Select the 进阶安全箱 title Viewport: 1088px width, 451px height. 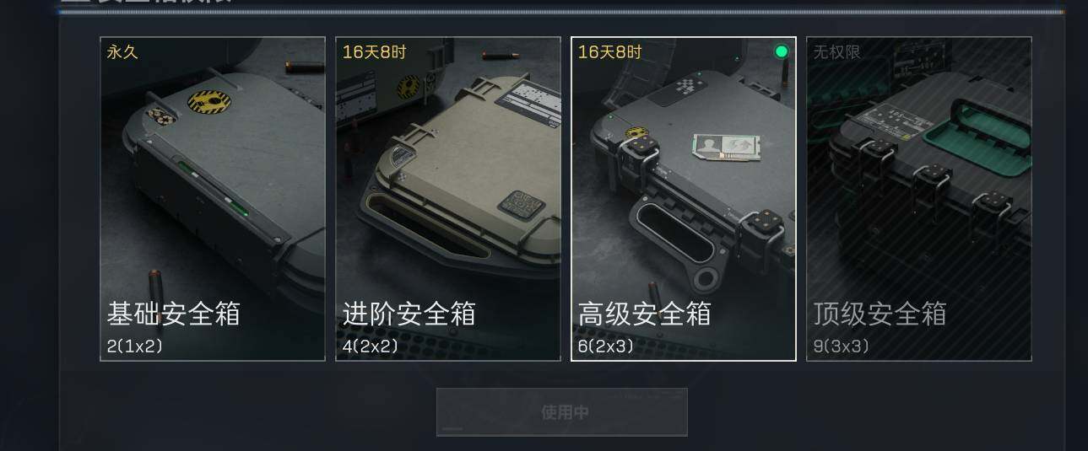409,314
